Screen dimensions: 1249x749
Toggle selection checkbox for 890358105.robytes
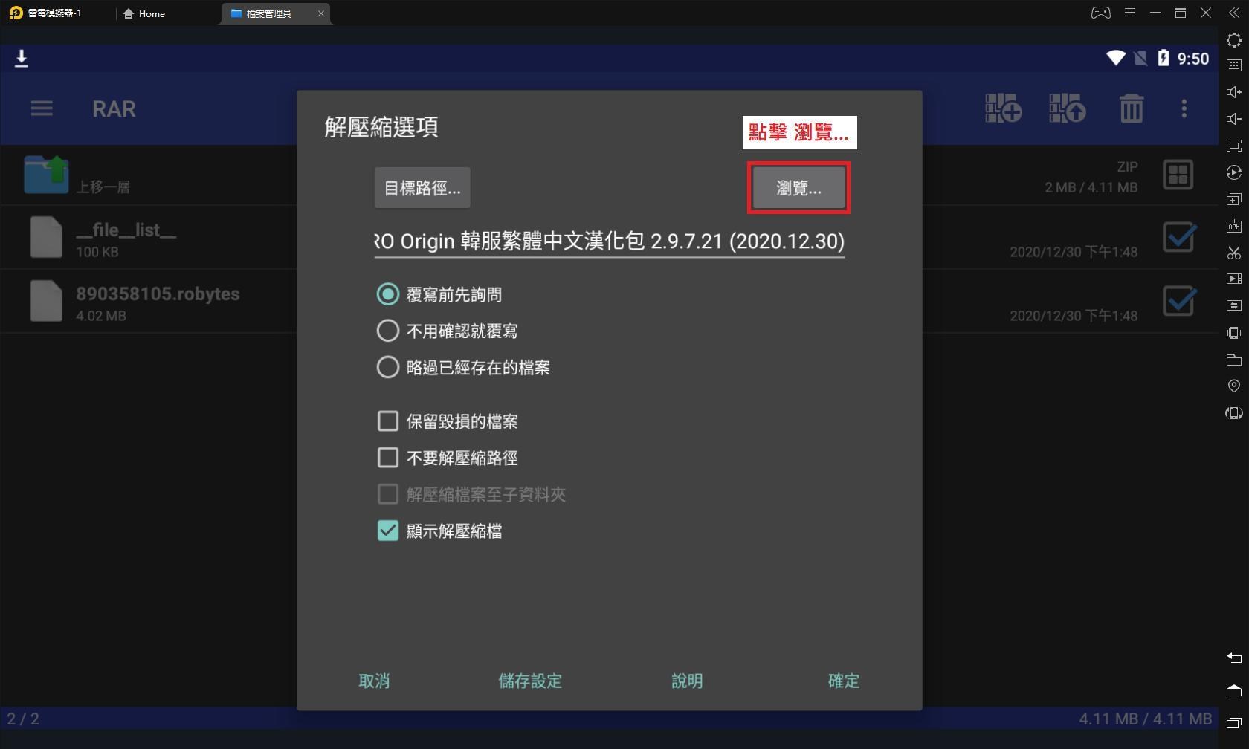pyautogui.click(x=1179, y=302)
